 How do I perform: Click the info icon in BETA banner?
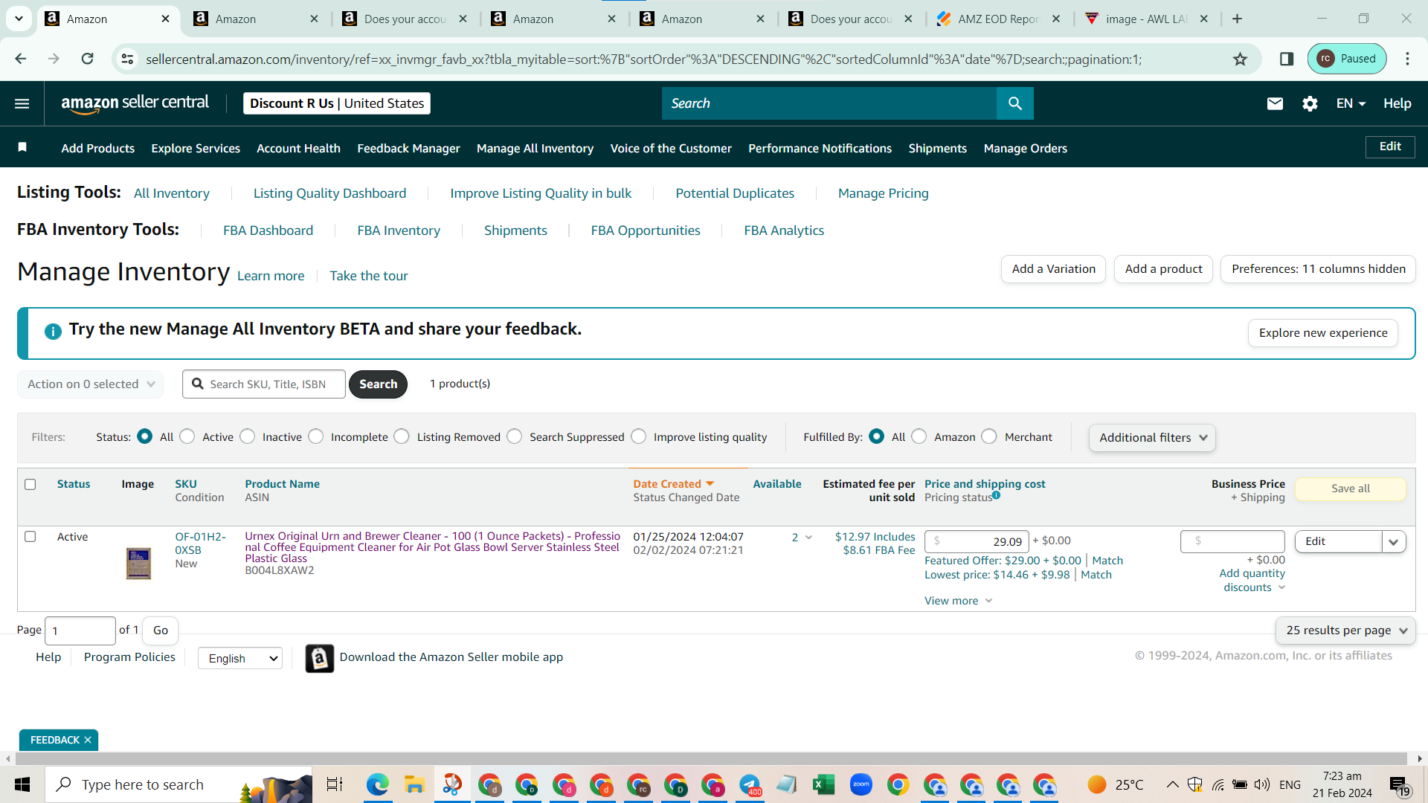click(53, 331)
